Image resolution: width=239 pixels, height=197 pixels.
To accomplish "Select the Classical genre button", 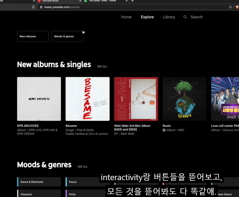I will [x=39, y=193].
